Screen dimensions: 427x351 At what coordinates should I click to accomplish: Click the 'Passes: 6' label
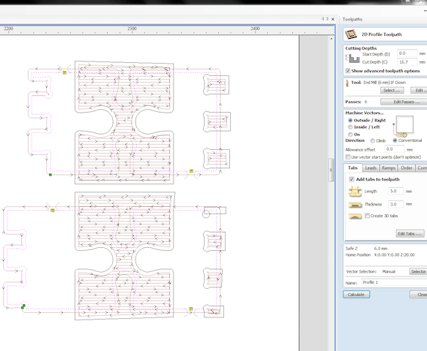356,102
